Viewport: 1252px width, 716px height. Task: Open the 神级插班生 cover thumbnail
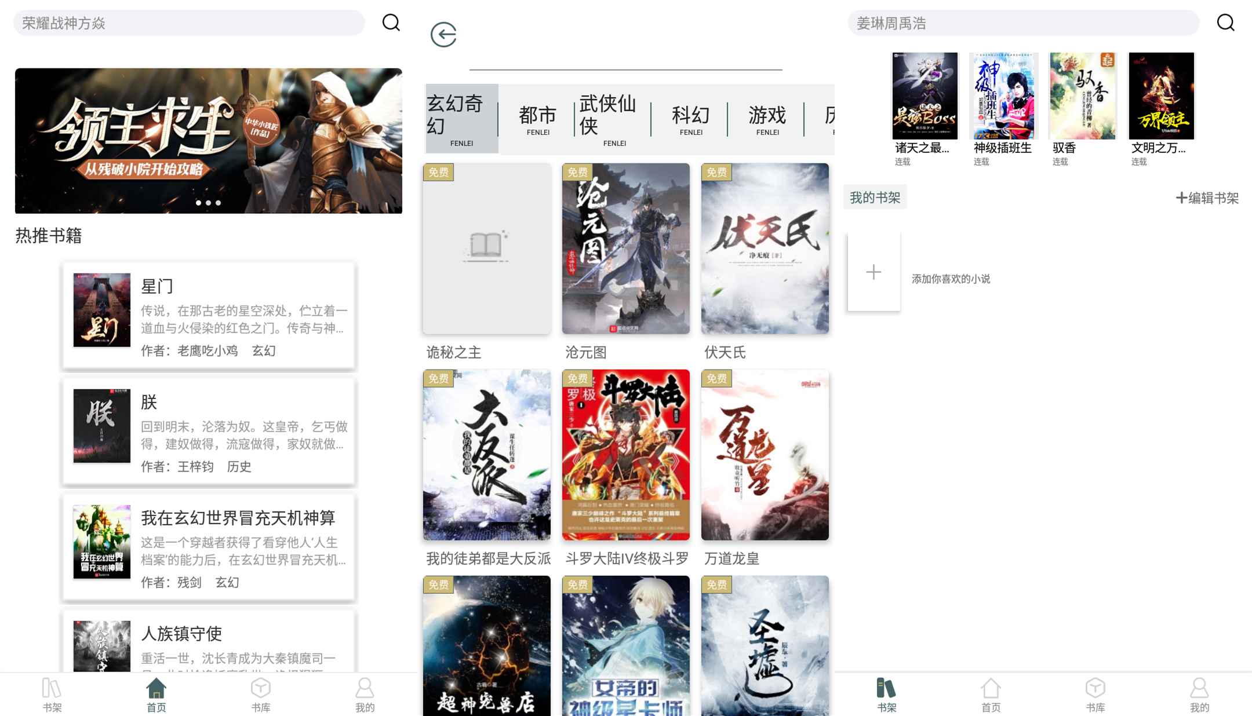(x=1003, y=96)
